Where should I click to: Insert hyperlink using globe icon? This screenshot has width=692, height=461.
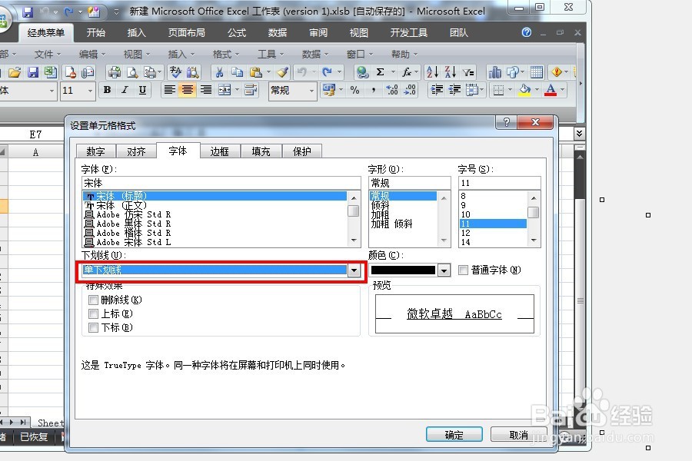click(362, 72)
